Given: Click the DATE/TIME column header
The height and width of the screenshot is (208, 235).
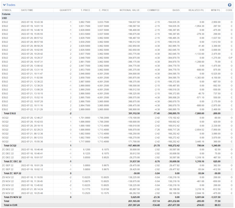Looking at the screenshot, I should click(x=27, y=10).
